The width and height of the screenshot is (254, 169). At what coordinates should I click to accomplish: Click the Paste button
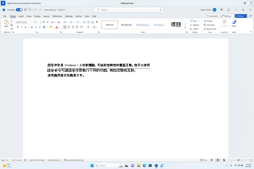pos(6,24)
